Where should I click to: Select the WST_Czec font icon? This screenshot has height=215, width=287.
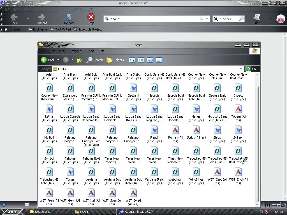tap(217, 172)
